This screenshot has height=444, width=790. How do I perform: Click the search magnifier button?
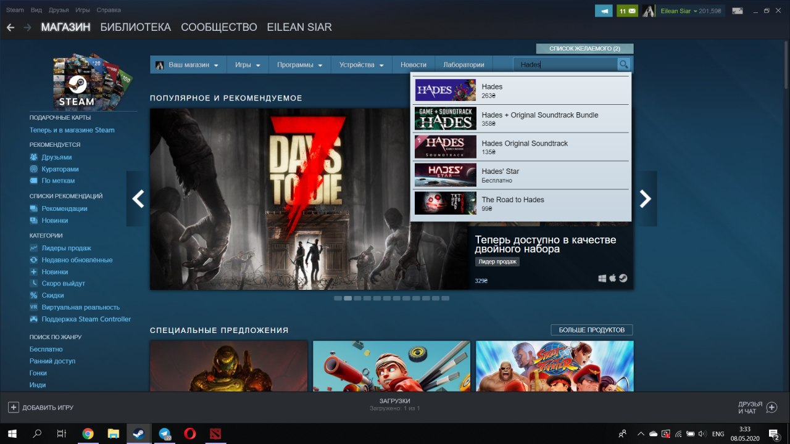coord(623,64)
